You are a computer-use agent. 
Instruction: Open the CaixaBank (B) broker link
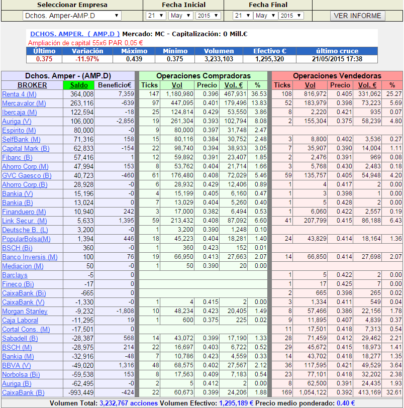(x=23, y=392)
